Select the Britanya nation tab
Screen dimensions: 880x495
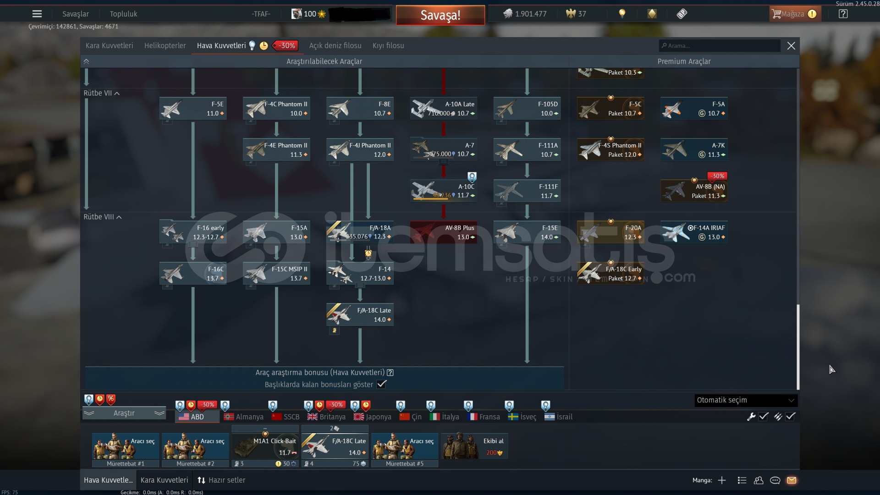(326, 417)
